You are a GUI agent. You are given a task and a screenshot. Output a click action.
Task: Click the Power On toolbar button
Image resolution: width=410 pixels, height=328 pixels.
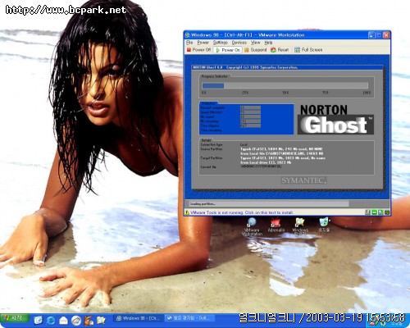pos(228,50)
